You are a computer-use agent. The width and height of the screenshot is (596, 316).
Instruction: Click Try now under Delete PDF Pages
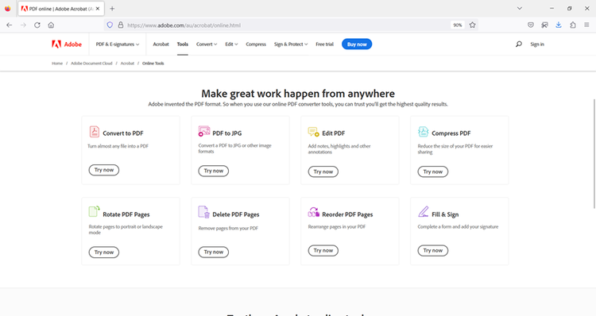point(214,252)
